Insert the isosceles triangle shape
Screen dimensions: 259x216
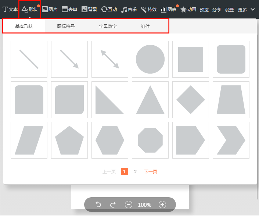tap(150, 100)
